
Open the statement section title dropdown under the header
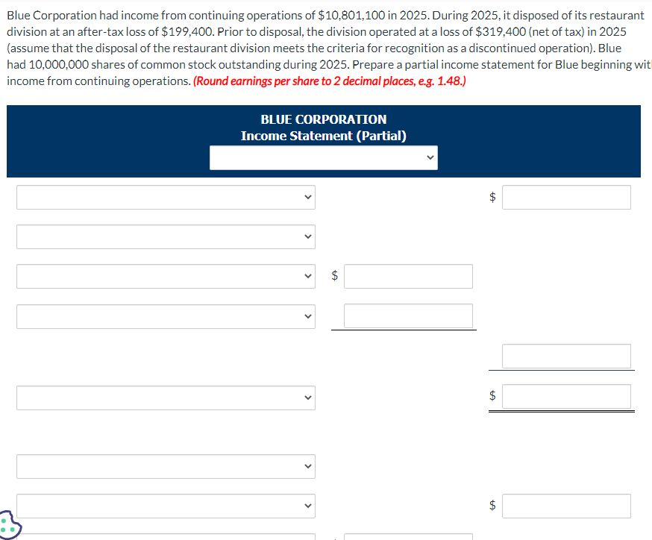coord(324,157)
